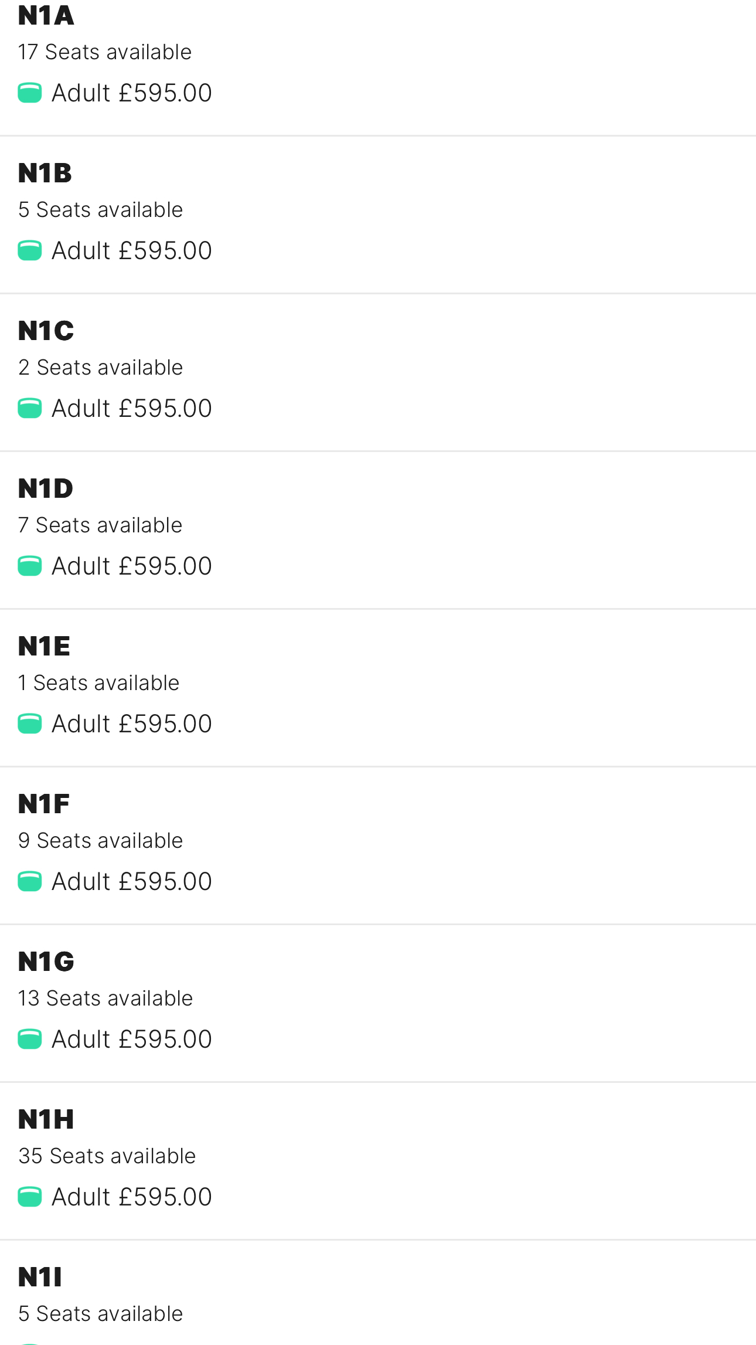
Task: Tap the N1F block title
Action: point(44,804)
